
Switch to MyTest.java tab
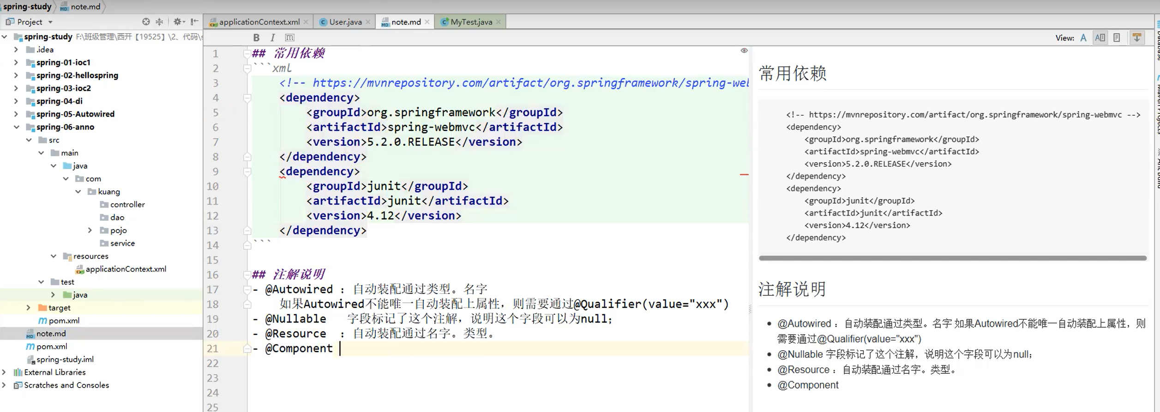pos(471,22)
